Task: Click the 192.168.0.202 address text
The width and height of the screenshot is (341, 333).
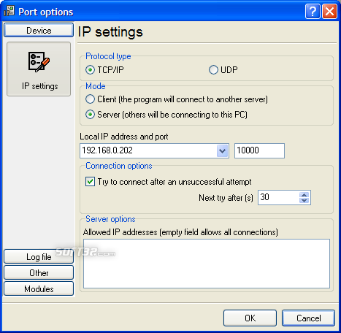Action: pyautogui.click(x=107, y=150)
